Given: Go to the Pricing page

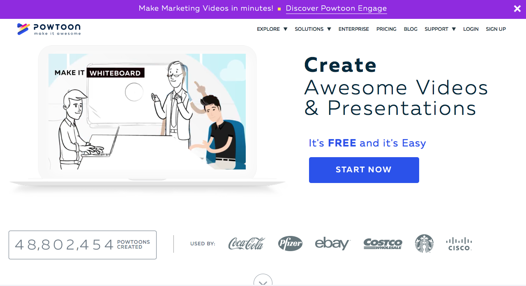Looking at the screenshot, I should [x=386, y=29].
